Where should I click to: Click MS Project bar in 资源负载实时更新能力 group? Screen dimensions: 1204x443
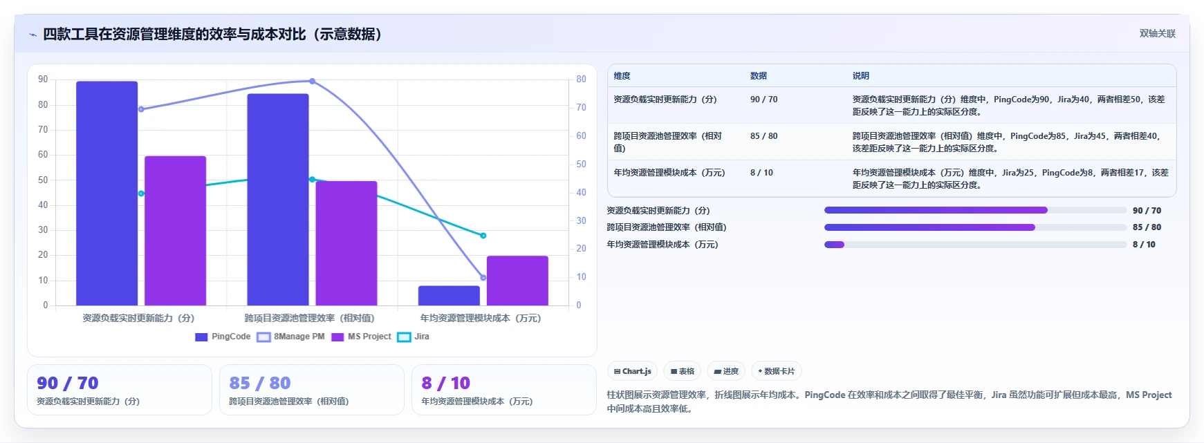176,231
